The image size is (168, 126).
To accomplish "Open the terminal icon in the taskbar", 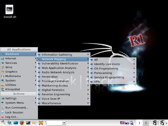I will (28, 123).
